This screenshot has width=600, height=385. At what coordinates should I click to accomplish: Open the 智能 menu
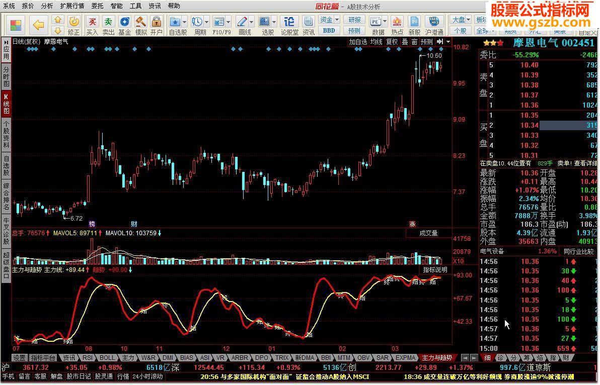pos(117,6)
